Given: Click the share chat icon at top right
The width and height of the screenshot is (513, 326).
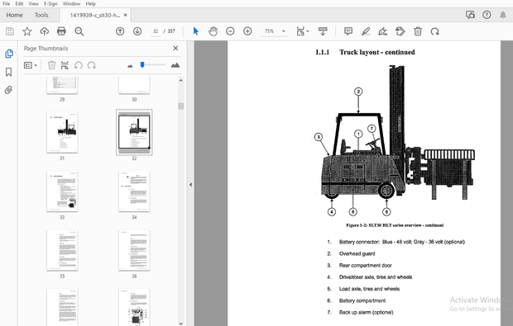Looking at the screenshot, I should click(x=470, y=15).
